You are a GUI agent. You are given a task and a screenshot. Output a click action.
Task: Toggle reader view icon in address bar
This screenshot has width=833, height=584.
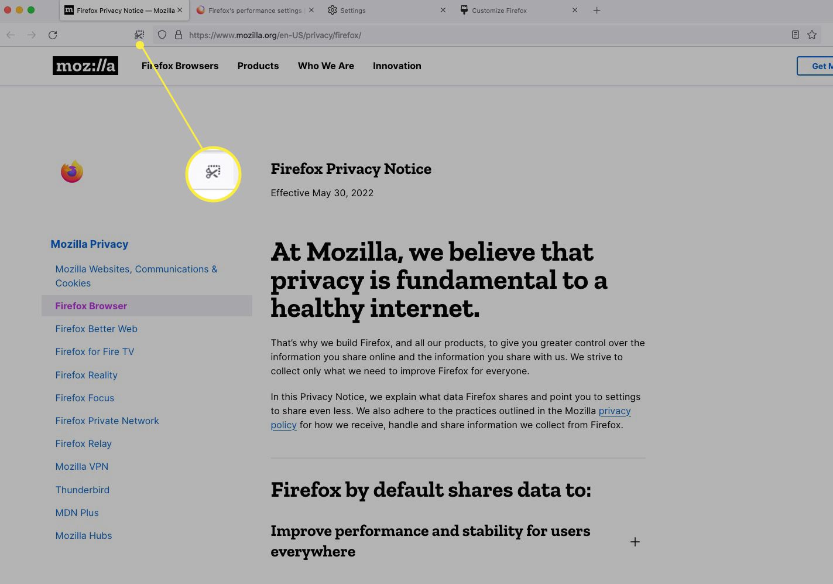pos(796,35)
